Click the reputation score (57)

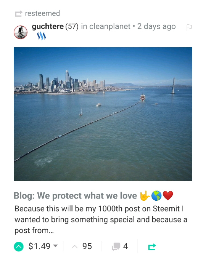(72, 26)
